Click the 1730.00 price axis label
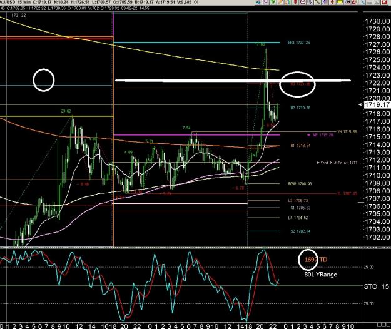This screenshot has width=391, height=329. click(377, 21)
